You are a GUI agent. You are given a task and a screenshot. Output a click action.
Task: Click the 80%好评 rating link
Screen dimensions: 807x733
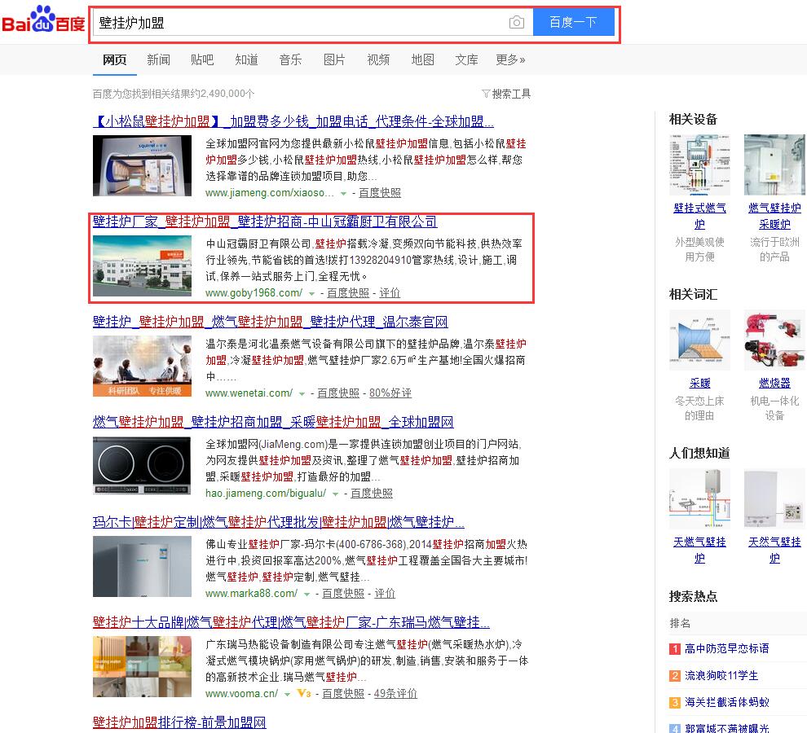pos(390,393)
